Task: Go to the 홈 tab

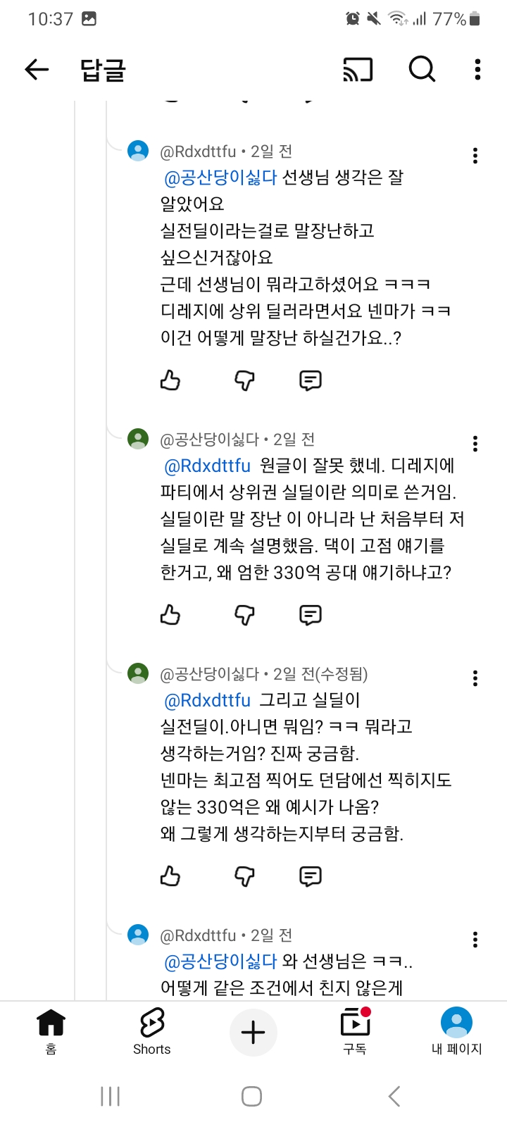Action: (51, 1031)
